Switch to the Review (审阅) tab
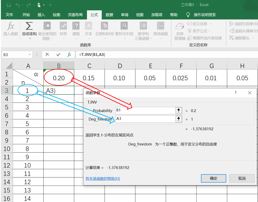The width and height of the screenshot is (258, 202). point(124,15)
